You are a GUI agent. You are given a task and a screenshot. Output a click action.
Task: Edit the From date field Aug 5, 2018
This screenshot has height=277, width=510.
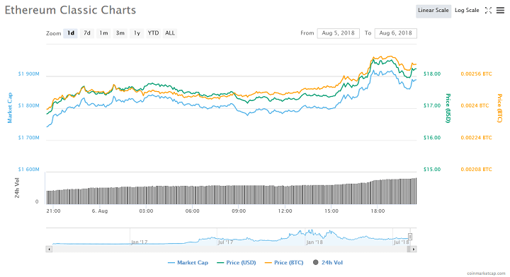pos(339,33)
